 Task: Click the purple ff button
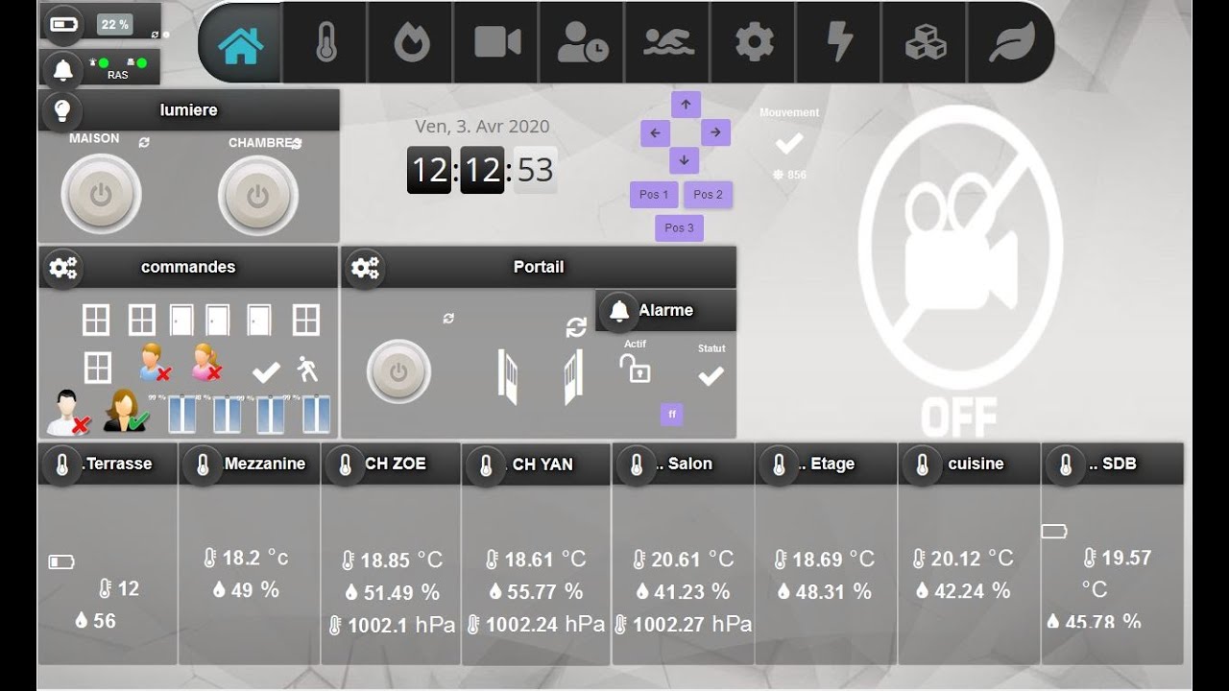pos(672,415)
